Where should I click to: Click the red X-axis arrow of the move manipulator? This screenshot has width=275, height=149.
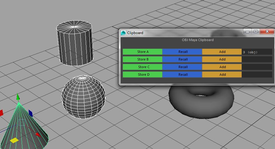tap(38, 134)
